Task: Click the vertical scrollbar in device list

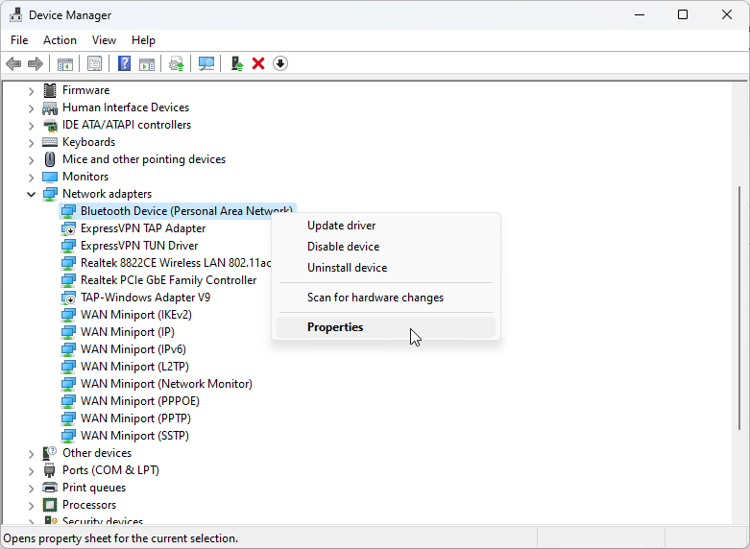Action: pos(739,288)
